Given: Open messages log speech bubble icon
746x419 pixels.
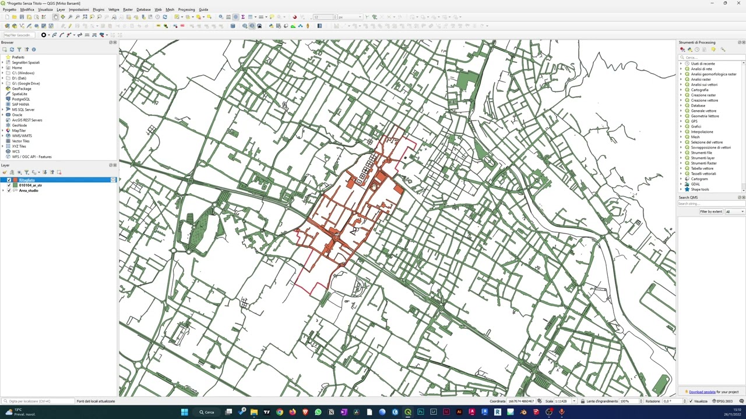Looking at the screenshot, I should point(742,401).
